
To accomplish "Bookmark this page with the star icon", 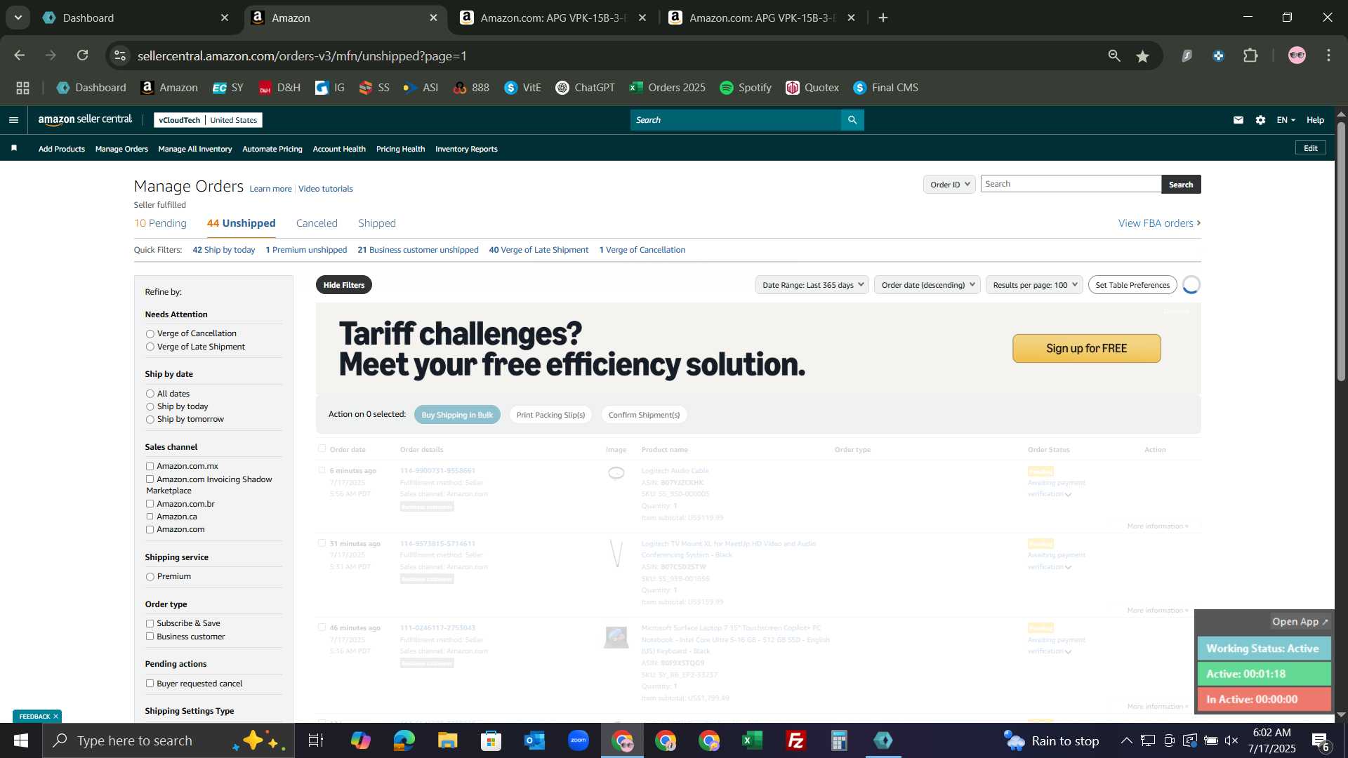I will click(x=1143, y=56).
